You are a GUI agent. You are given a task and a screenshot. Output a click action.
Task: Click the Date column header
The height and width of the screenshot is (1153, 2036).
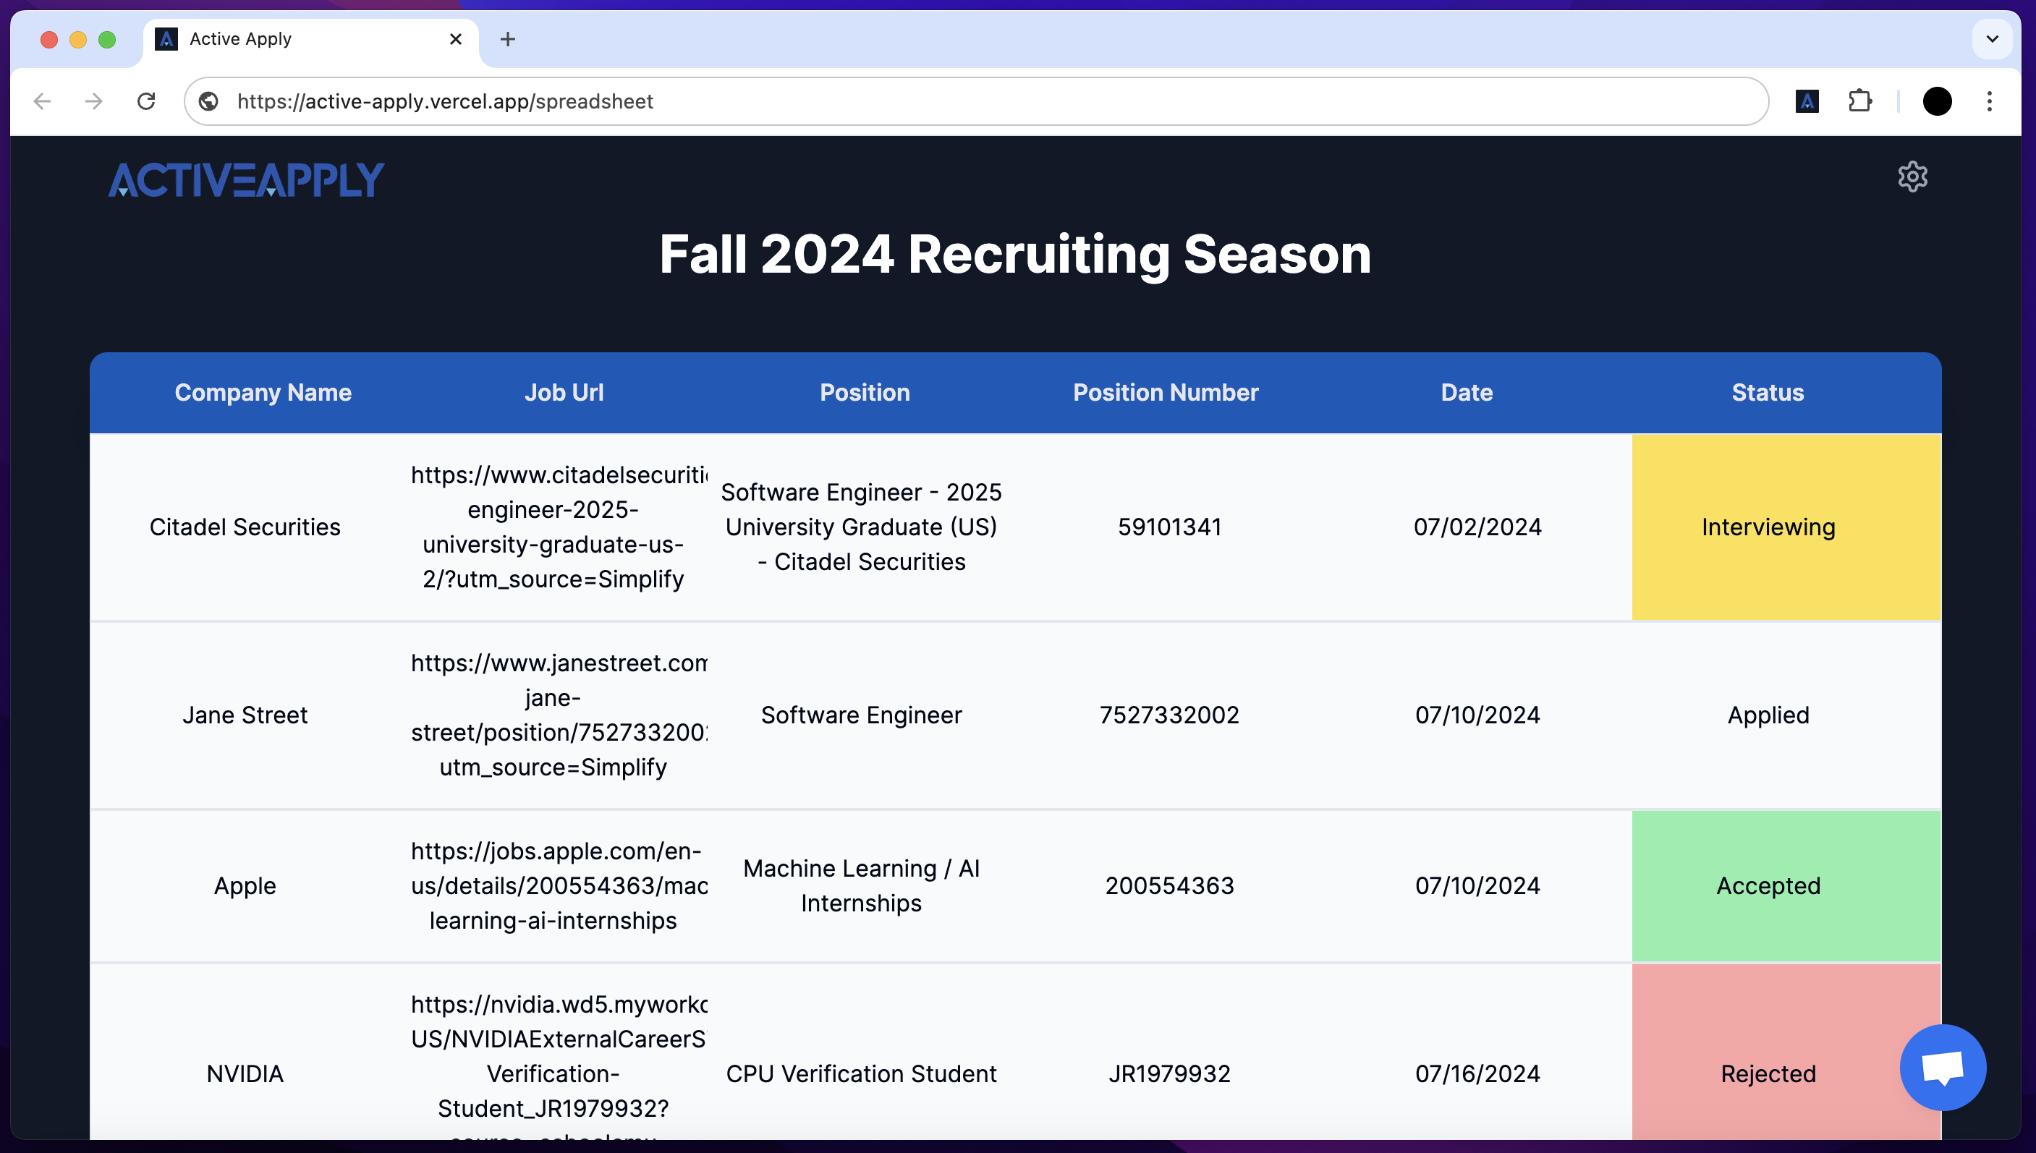point(1467,393)
